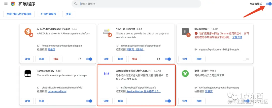Screen dimensions: 272x108
Task: Click the 开发者模式 label
Action: [x=256, y=4]
